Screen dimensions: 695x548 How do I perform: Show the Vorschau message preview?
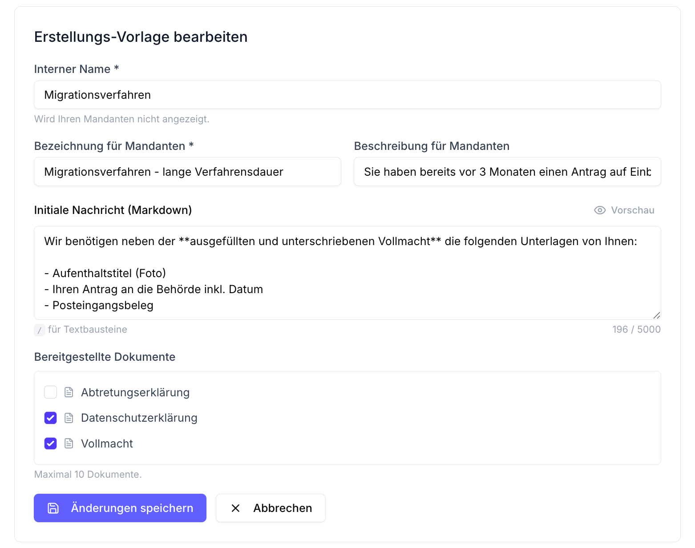tap(625, 210)
